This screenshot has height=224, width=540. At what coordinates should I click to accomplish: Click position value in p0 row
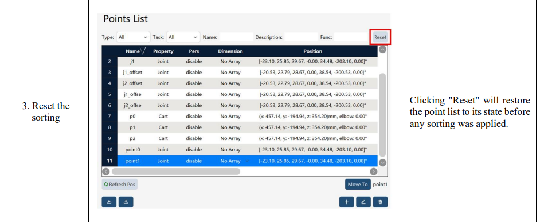[x=312, y=117]
